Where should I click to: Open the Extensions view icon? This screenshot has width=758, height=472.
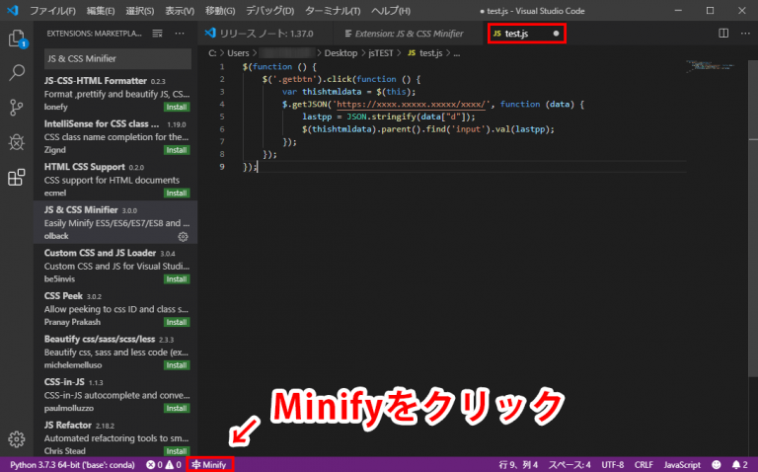16,178
